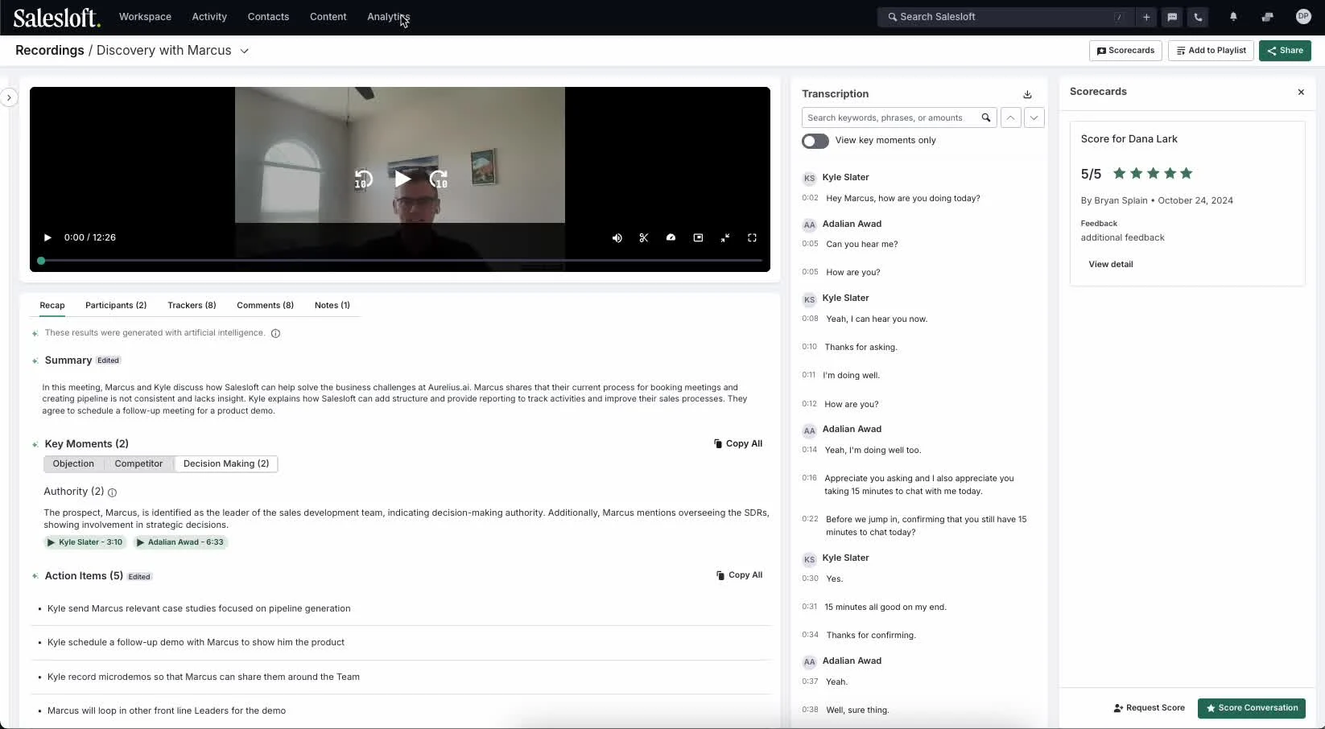Click the Salesloft logo
The image size is (1325, 729).
coord(56,17)
